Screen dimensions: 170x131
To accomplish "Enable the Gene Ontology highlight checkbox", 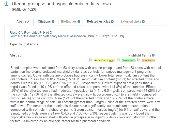I will (91, 60).
